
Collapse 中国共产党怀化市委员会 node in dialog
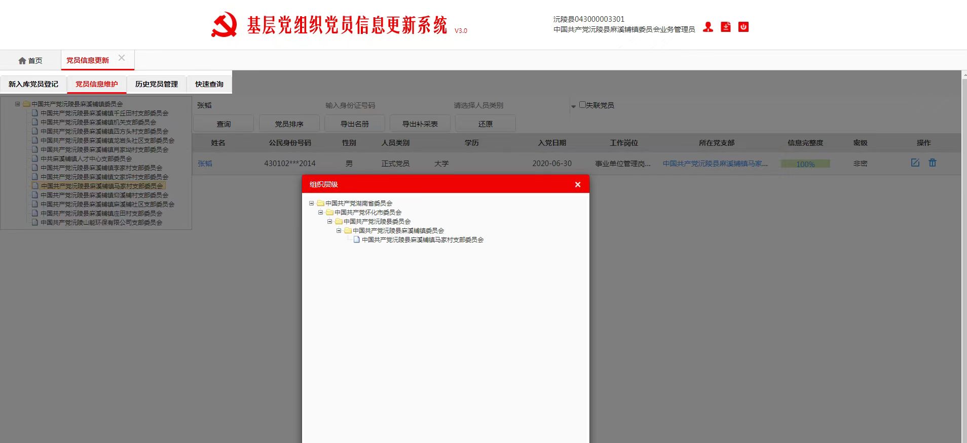coord(320,213)
